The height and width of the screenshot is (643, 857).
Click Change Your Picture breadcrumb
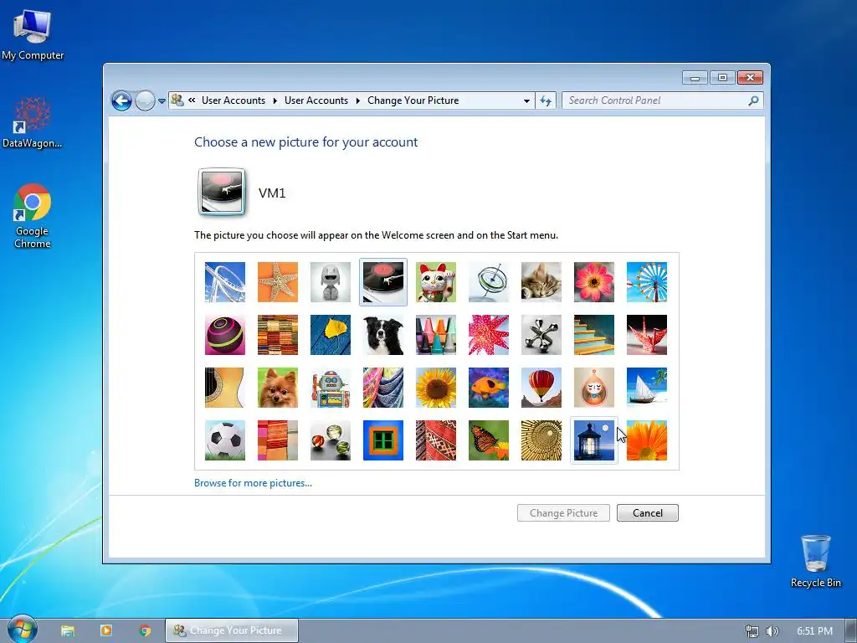click(x=413, y=100)
